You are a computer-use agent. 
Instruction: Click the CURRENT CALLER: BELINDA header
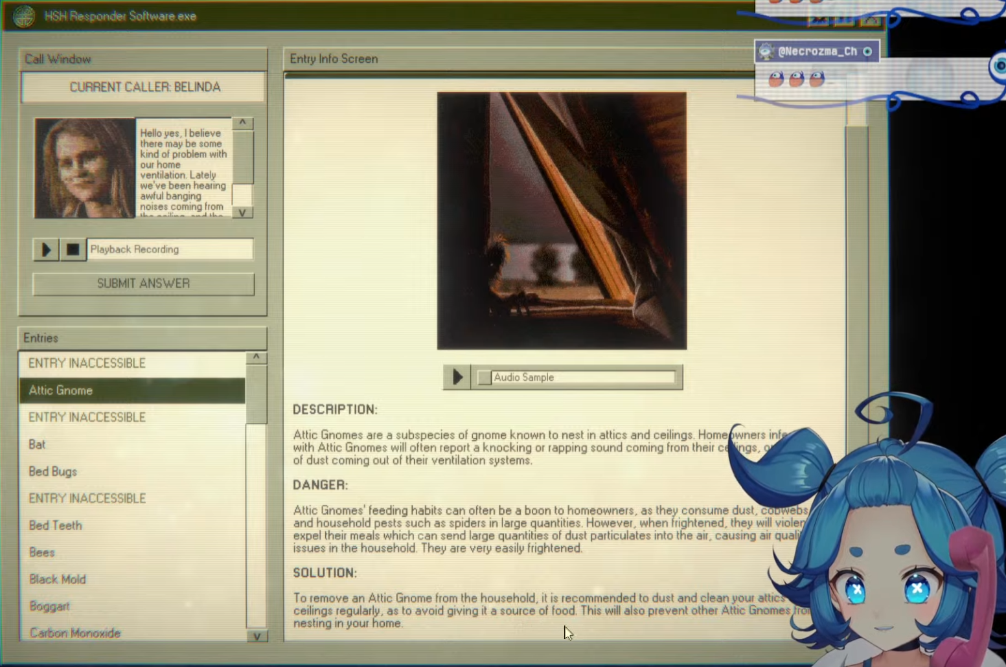[143, 87]
